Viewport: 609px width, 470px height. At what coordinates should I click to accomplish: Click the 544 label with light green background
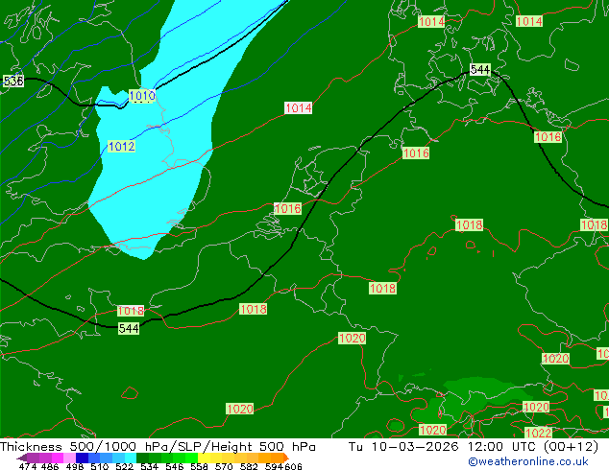pyautogui.click(x=129, y=328)
